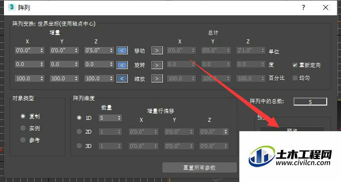Screen dimensions: 341x182
Task: Click the totals move X field
Action: [x=181, y=50]
